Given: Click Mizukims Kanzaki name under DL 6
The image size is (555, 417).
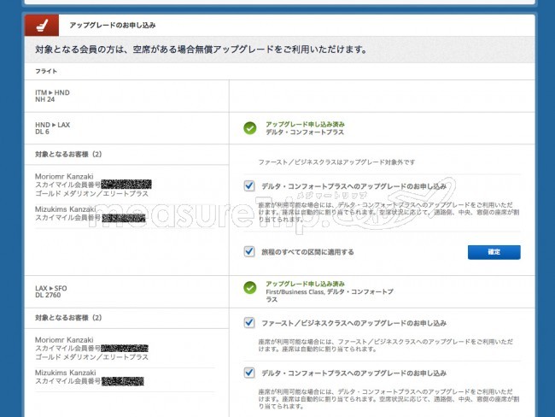Looking at the screenshot, I should 65,209.
